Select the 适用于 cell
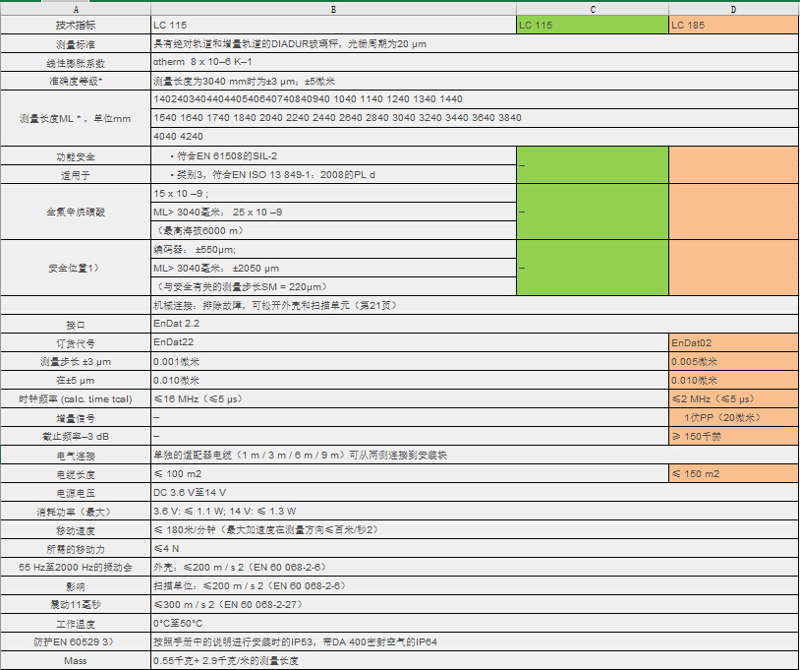 76,175
